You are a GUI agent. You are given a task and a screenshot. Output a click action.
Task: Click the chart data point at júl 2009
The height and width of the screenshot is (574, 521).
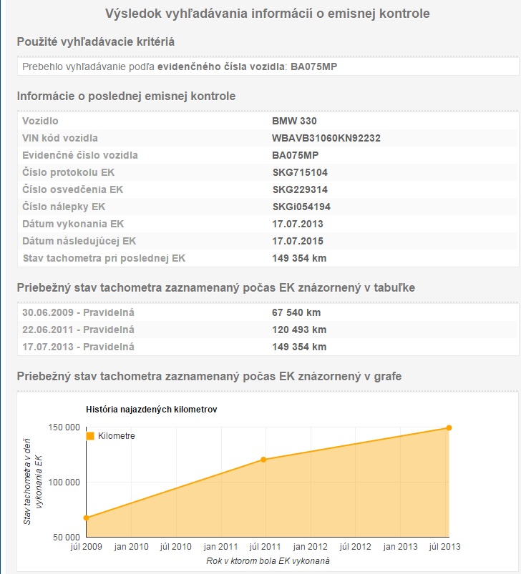[x=86, y=518]
